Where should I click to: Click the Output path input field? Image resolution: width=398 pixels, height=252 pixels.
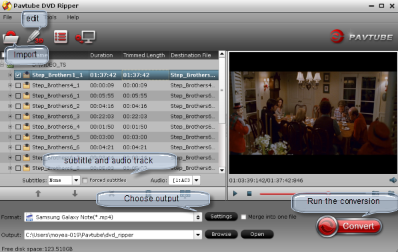pos(109,235)
